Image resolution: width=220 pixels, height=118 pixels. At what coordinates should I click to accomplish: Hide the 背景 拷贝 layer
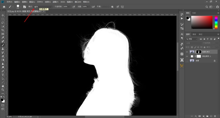coord(187,52)
